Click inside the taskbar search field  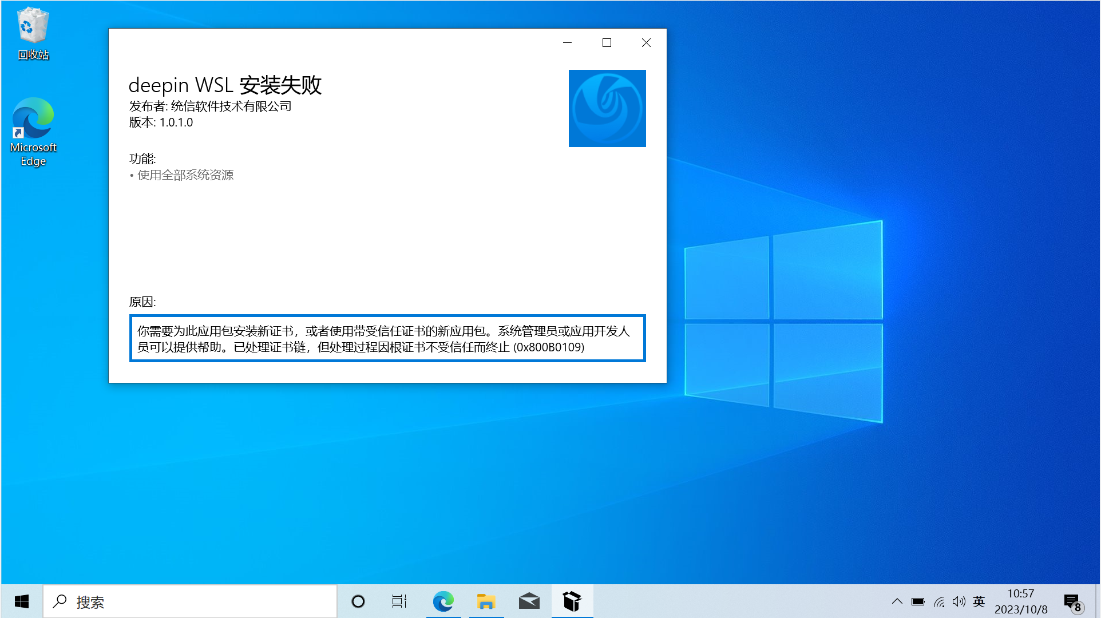click(189, 601)
